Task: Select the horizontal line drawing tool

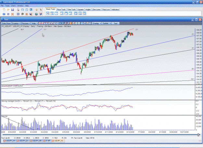Action: [x=48, y=13]
